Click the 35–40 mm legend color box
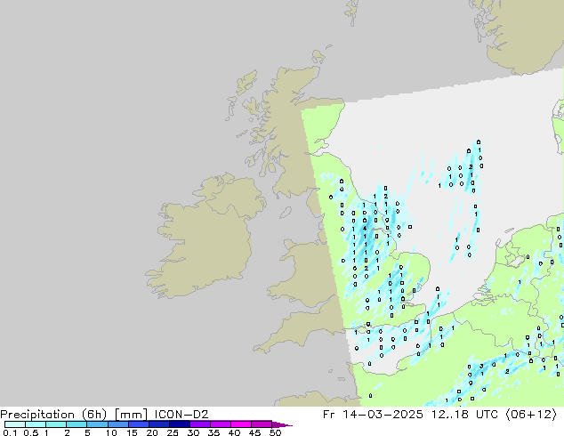 [x=221, y=424]
